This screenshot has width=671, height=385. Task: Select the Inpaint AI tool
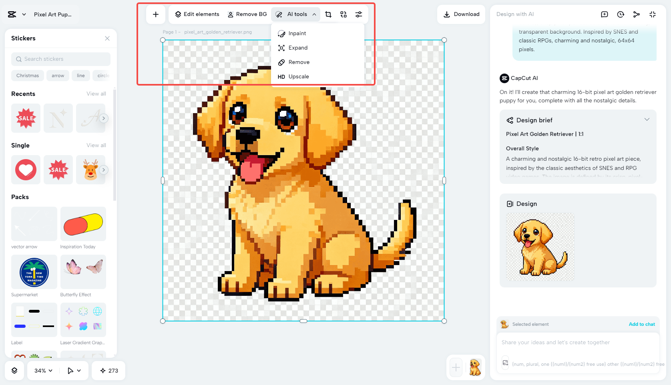(297, 33)
